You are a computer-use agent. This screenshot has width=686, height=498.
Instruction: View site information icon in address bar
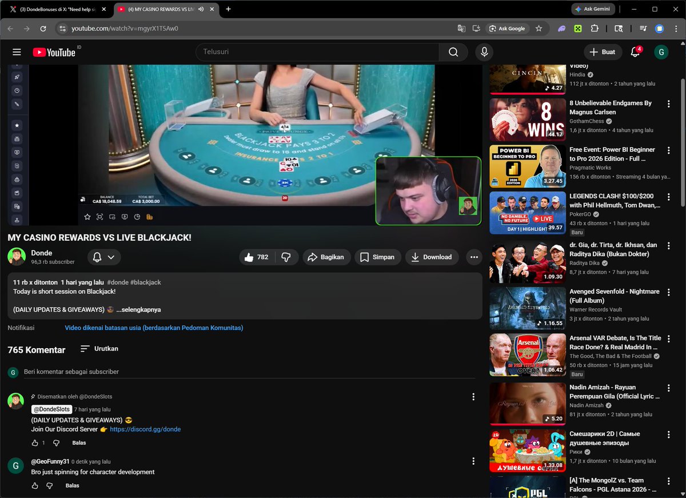(x=63, y=29)
